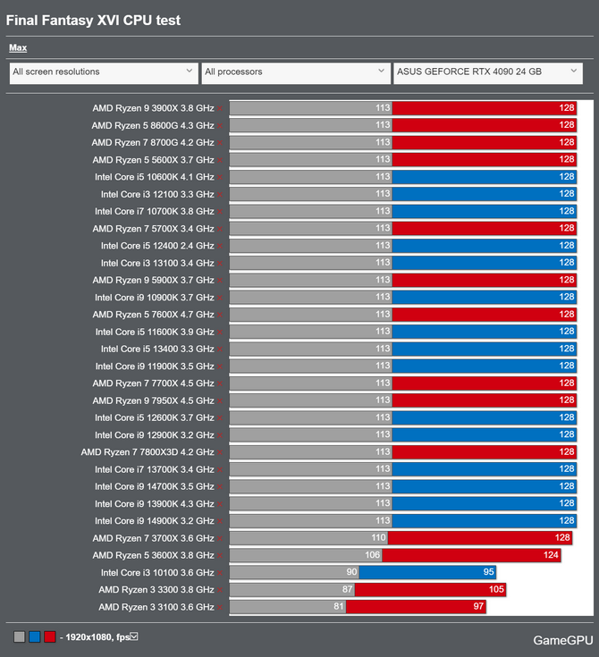Click X next to Intel Core i9 14700K
This screenshot has height=657, width=599.
click(x=220, y=487)
